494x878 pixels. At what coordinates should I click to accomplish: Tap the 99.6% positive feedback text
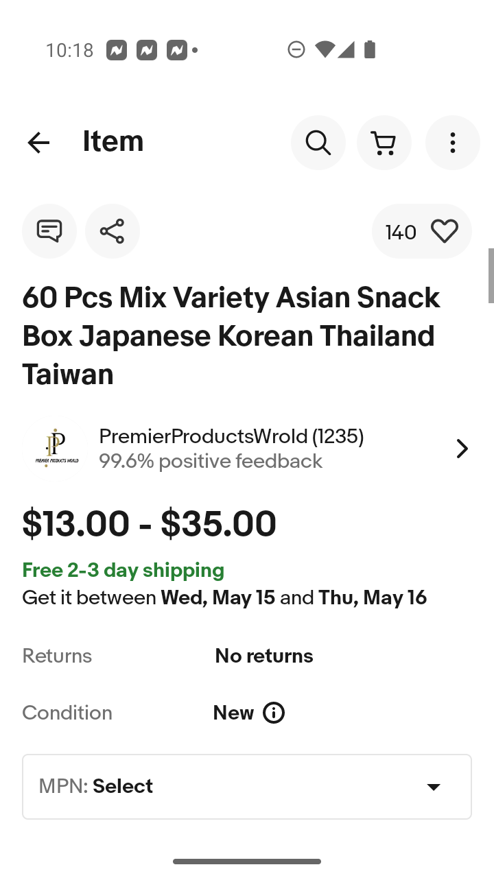click(210, 461)
